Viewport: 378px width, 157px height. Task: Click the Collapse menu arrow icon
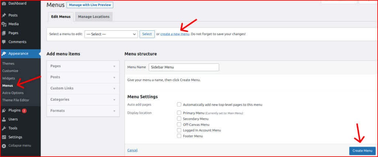[x=4, y=146]
